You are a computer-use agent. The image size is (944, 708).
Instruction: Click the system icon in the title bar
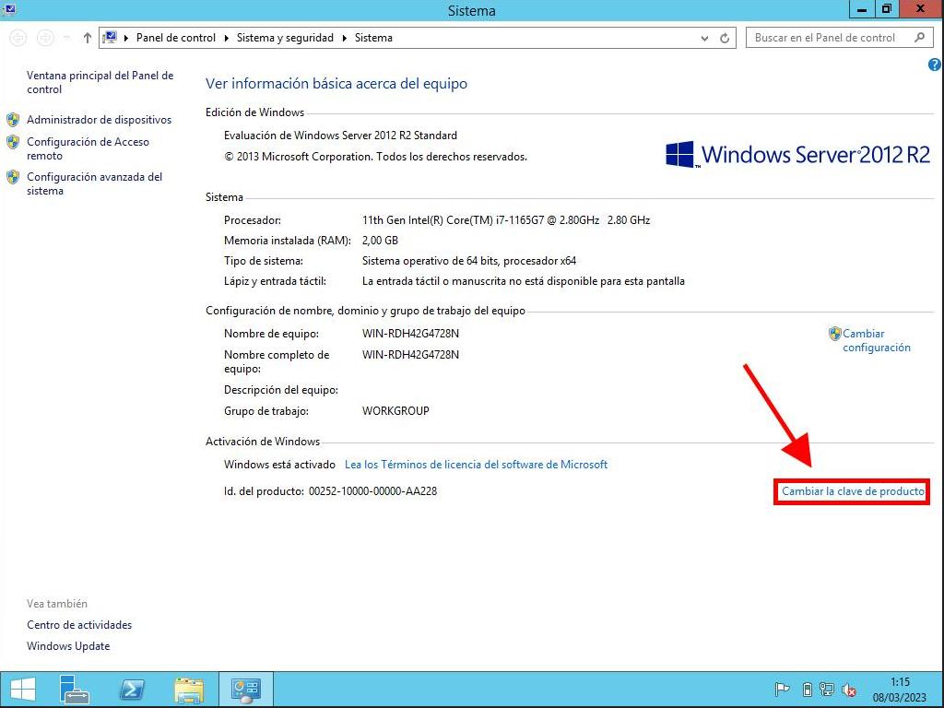9,9
